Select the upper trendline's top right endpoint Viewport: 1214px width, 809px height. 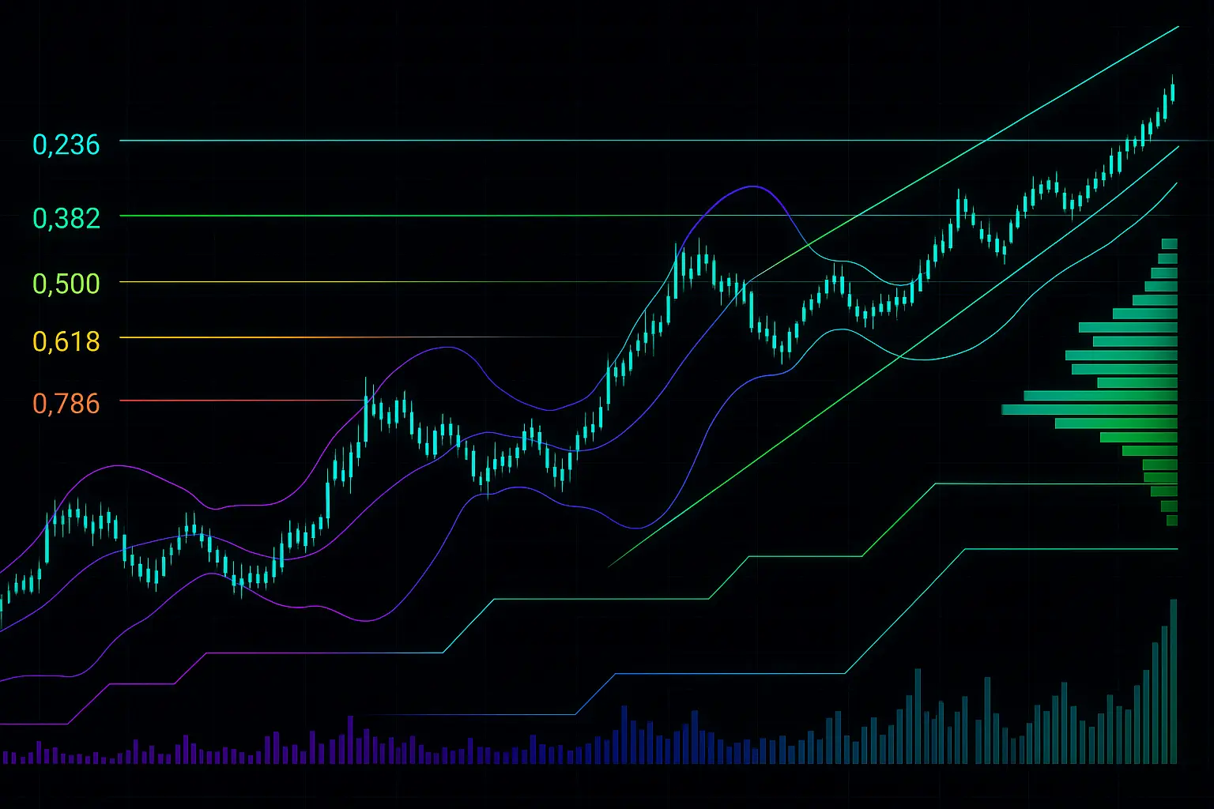coord(1178,27)
